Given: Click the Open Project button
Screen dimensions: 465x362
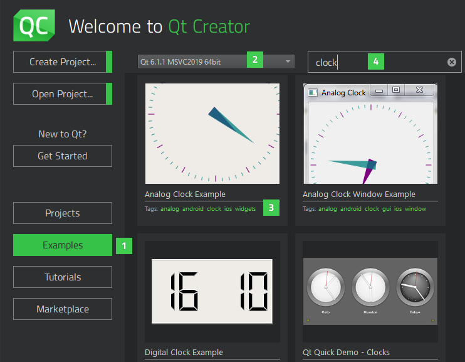Looking at the screenshot, I should point(63,94).
